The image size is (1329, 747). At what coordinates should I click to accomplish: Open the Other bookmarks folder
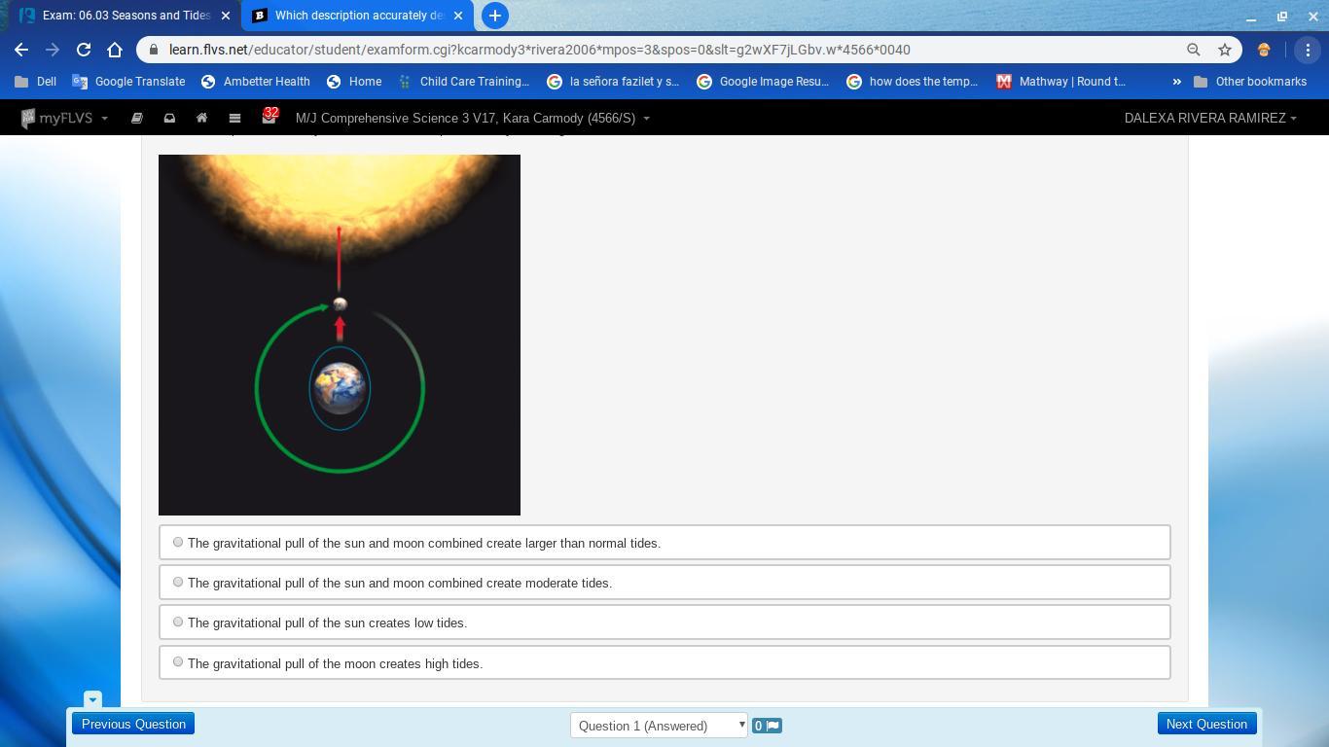point(1250,82)
